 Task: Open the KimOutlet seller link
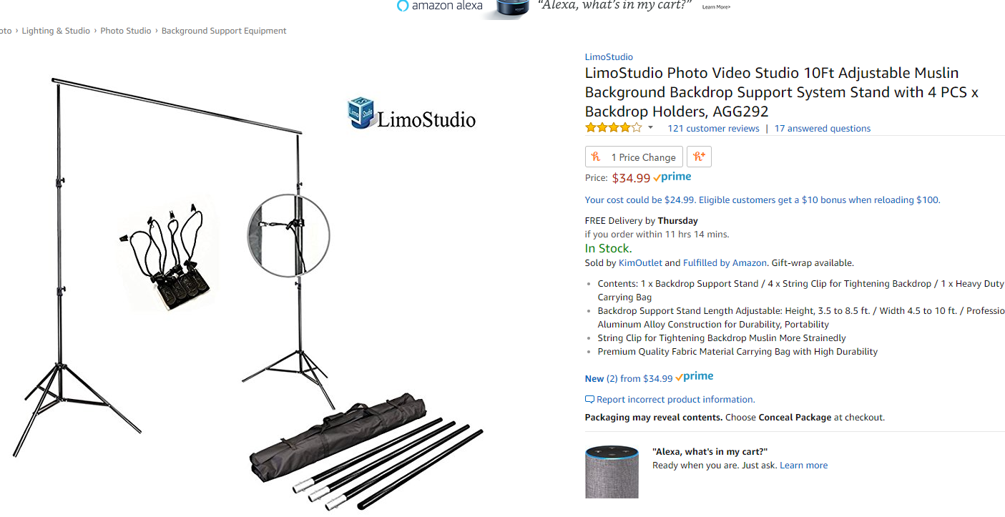(x=640, y=263)
